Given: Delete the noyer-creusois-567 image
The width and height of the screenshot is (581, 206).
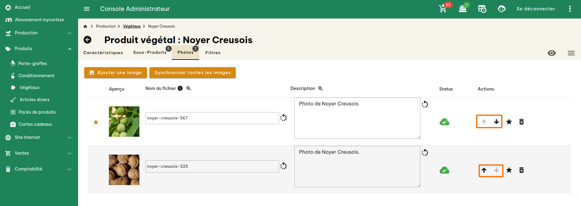Looking at the screenshot, I should pos(522,122).
